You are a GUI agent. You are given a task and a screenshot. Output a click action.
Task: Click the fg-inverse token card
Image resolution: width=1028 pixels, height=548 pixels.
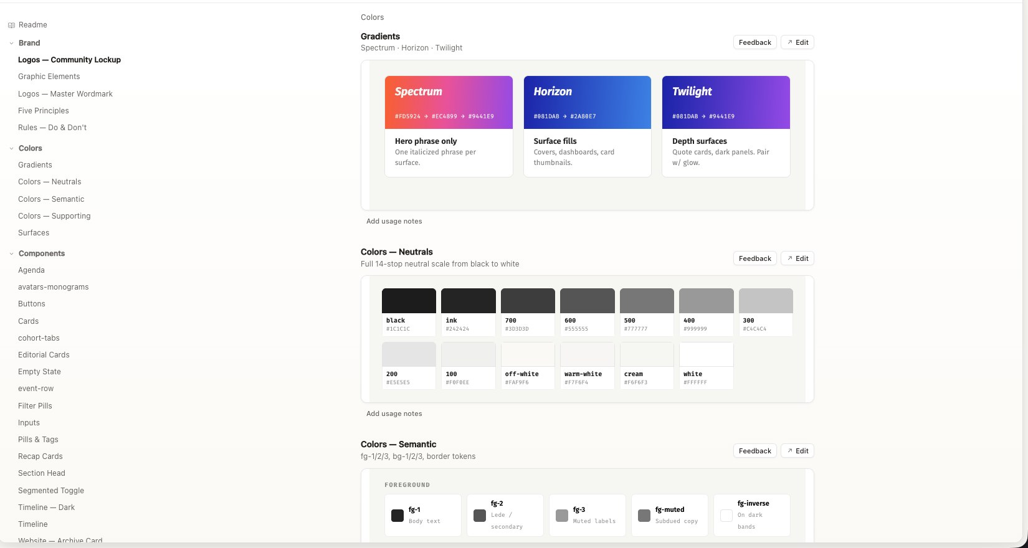(752, 515)
